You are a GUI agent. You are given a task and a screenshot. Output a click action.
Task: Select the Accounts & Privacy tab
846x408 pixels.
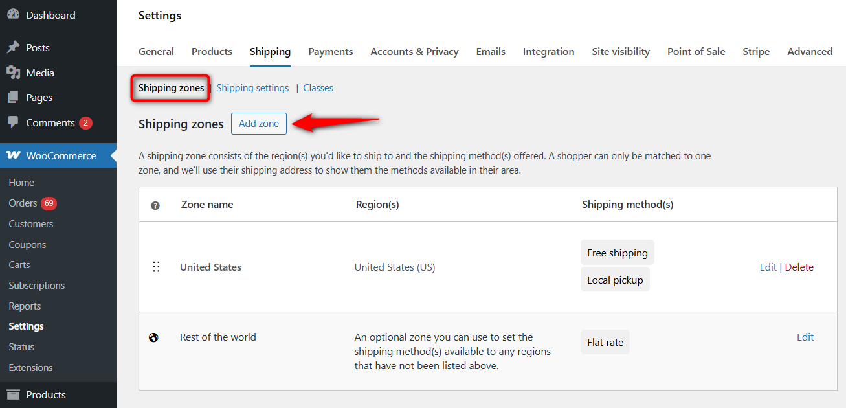click(414, 51)
